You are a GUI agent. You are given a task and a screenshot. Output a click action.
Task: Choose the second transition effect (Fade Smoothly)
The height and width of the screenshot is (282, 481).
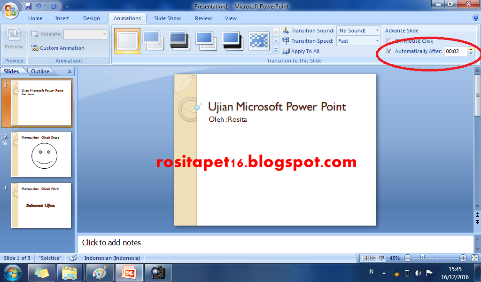pyautogui.click(x=153, y=41)
